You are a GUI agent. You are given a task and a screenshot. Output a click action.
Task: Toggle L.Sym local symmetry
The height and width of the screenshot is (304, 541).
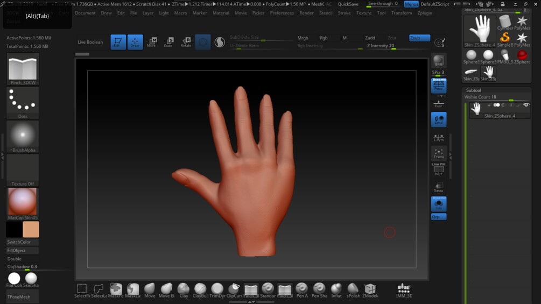pos(439,138)
